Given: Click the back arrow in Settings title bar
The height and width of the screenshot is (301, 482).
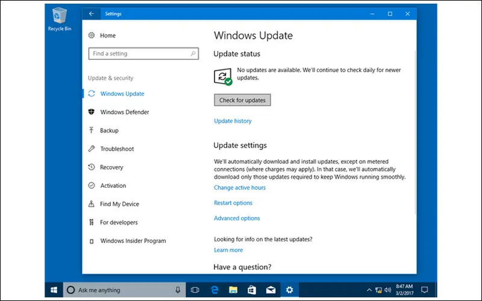Looking at the screenshot, I should point(92,13).
